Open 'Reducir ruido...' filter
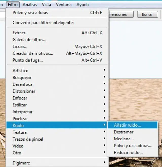Viewport: 162px width, 167px height. click(x=128, y=153)
